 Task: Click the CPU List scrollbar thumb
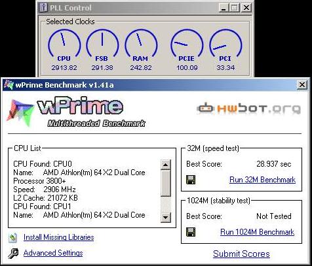pyautogui.click(x=165, y=183)
